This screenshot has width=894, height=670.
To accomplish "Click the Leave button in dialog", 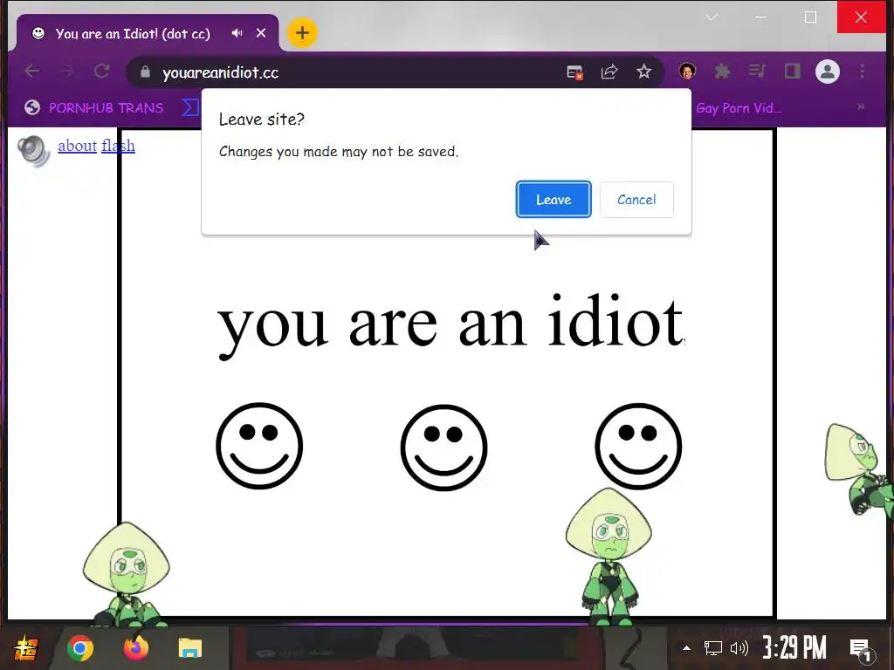I will pos(553,200).
